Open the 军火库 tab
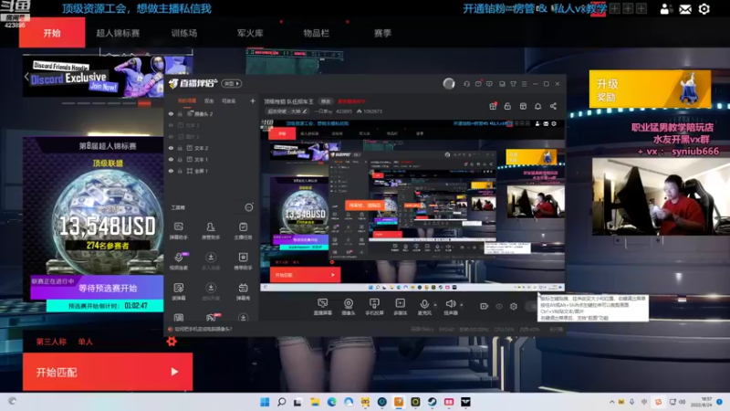The image size is (730, 411). click(x=250, y=33)
